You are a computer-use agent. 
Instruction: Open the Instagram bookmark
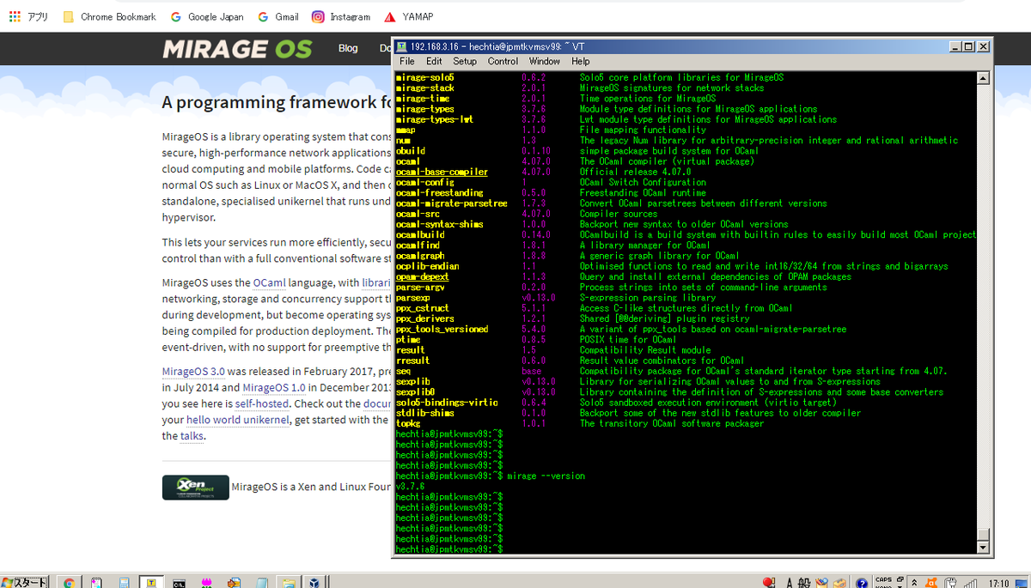(x=341, y=16)
